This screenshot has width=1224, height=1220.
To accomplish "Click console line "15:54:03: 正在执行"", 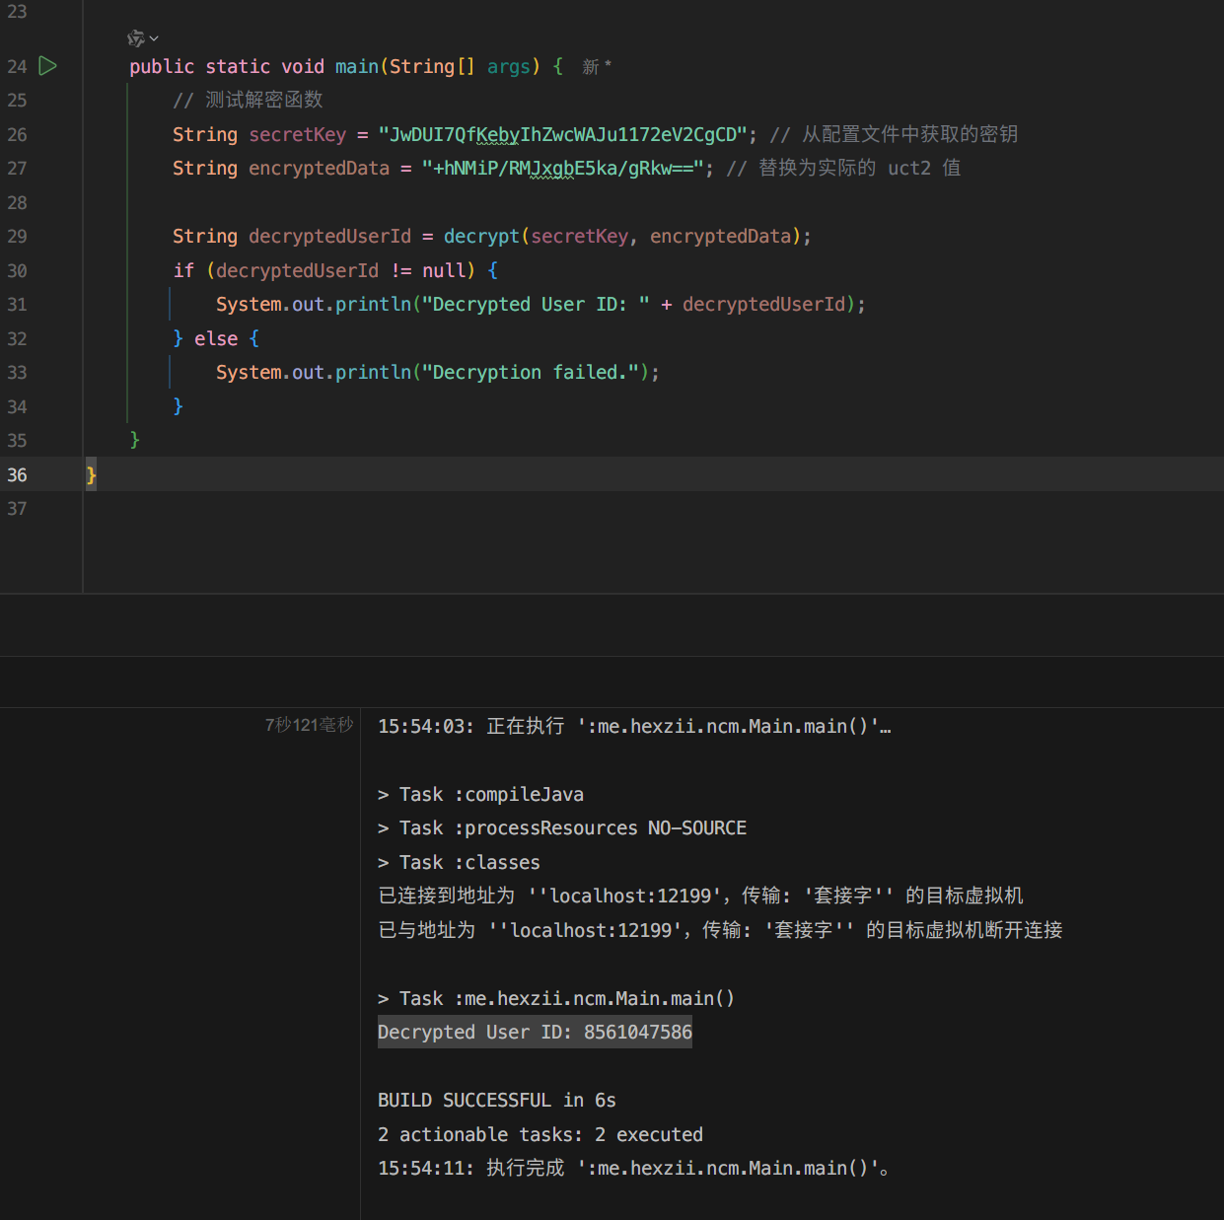I will tap(634, 727).
